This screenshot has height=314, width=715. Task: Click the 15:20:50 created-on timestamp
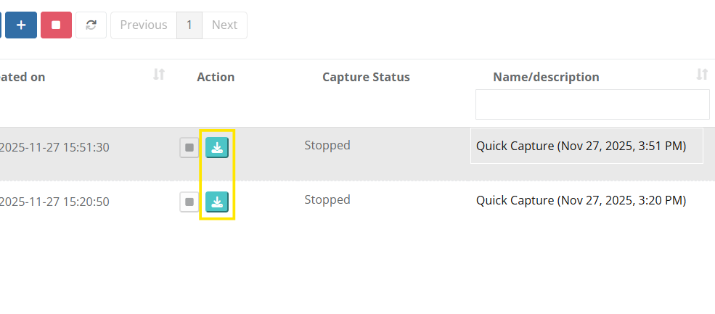pos(54,202)
